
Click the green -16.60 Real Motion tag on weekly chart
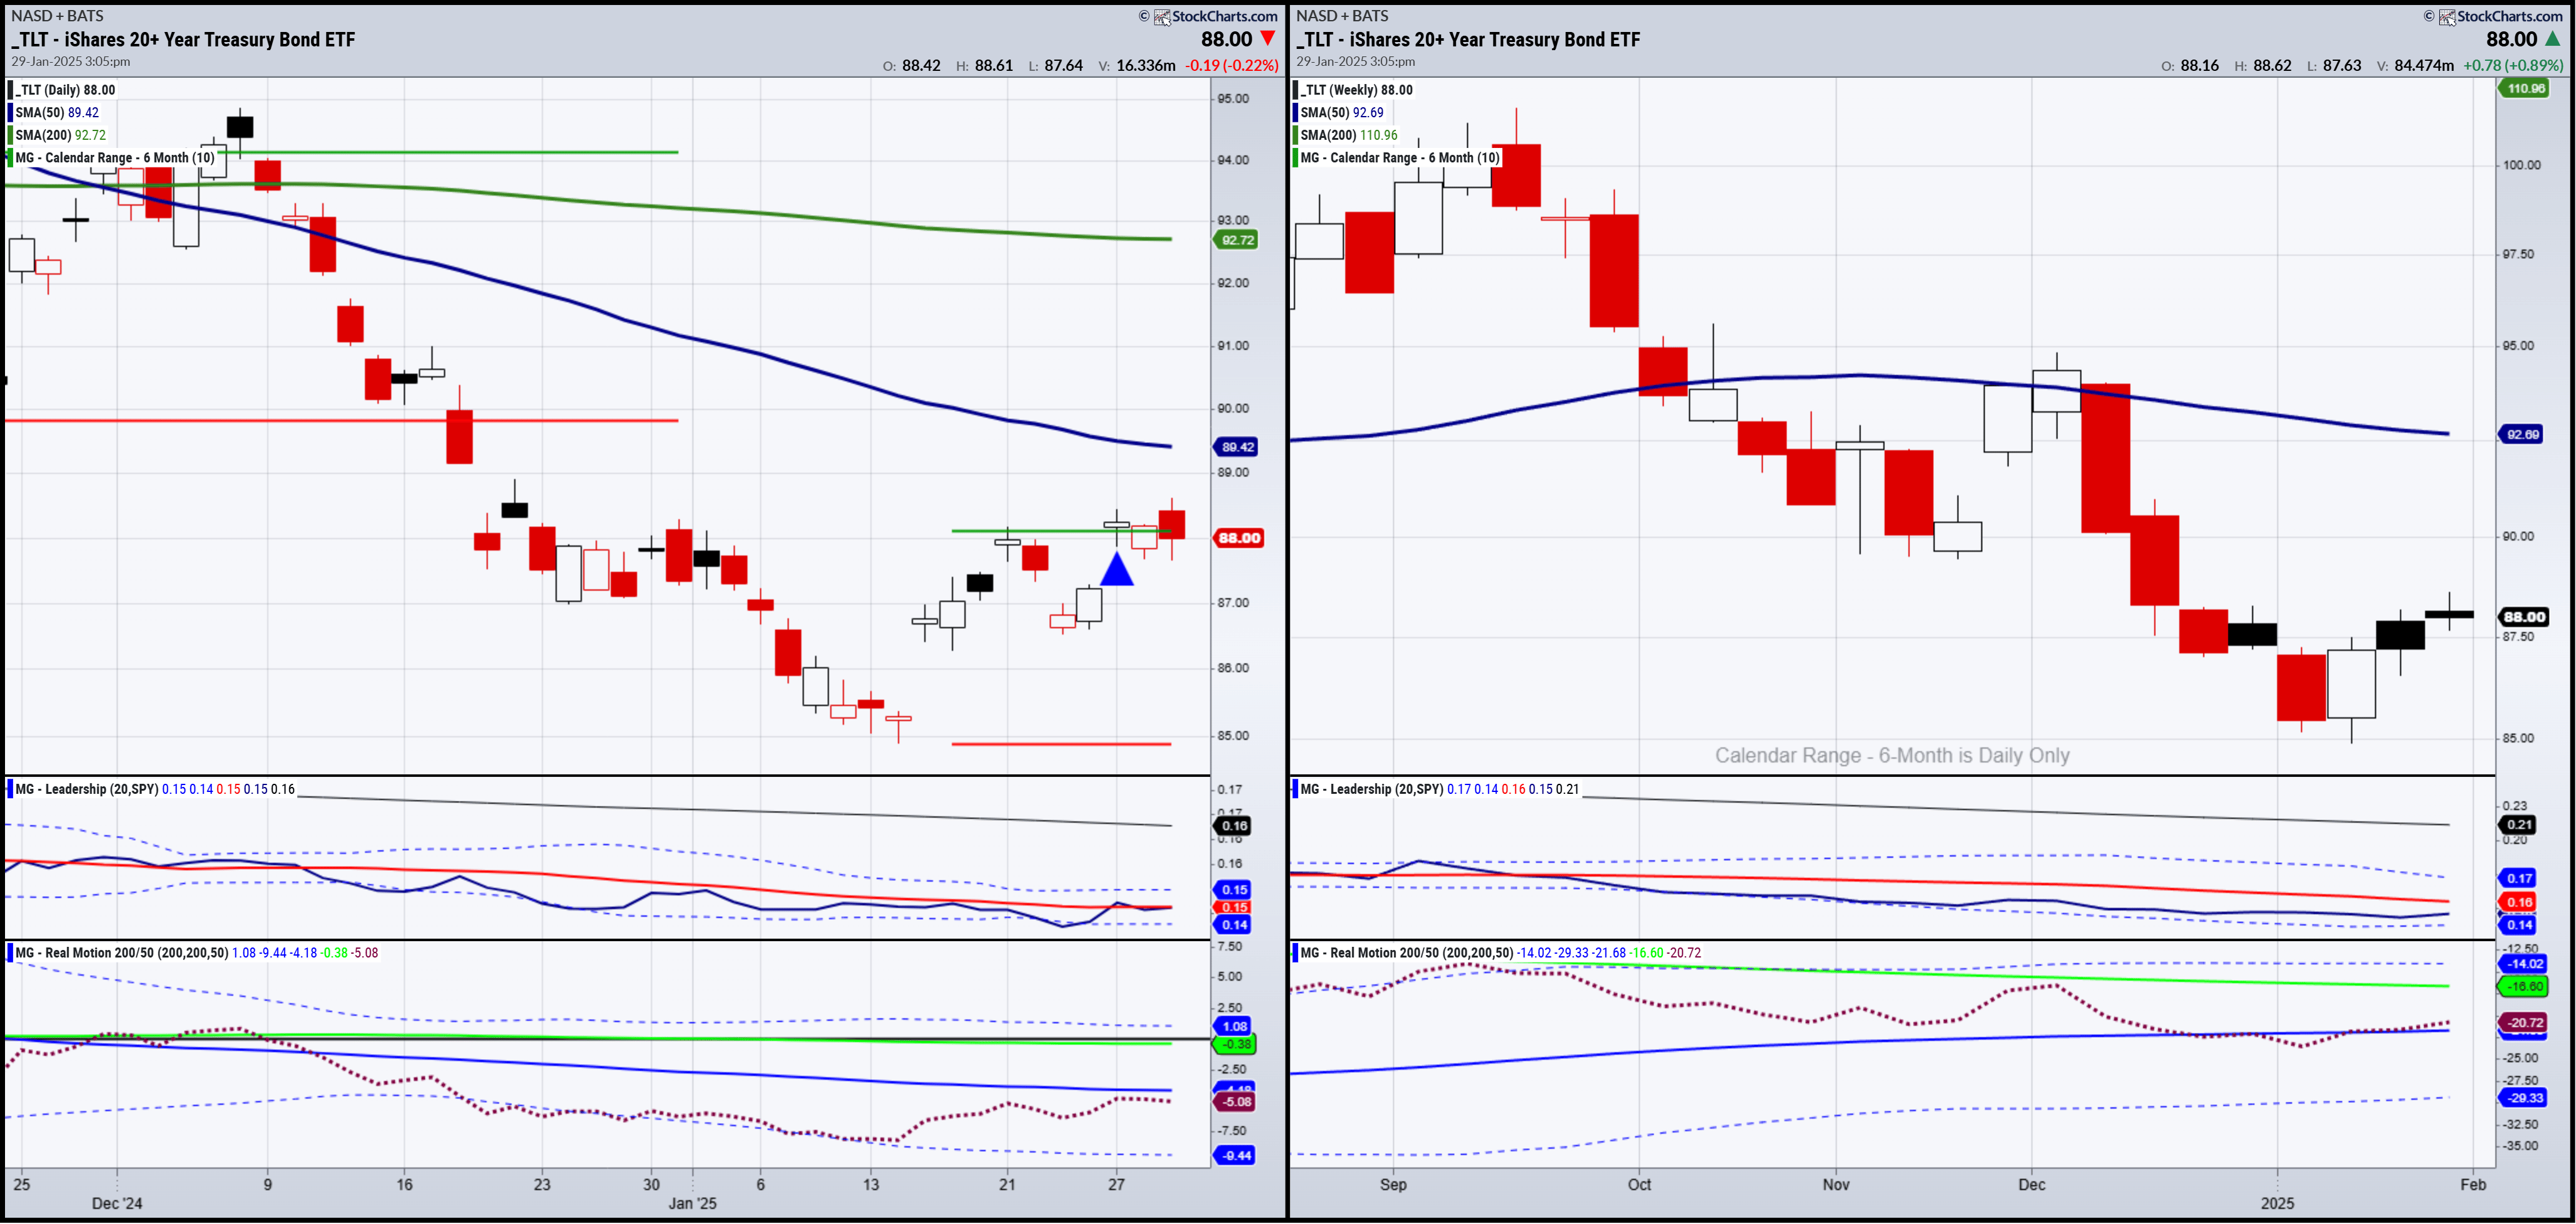(2523, 987)
